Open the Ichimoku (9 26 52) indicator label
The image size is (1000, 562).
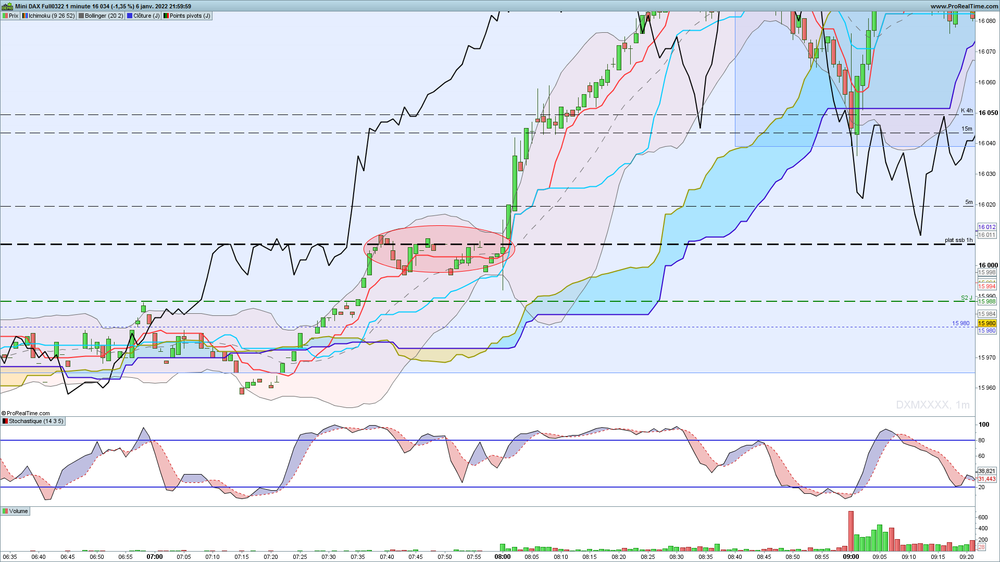(48, 16)
